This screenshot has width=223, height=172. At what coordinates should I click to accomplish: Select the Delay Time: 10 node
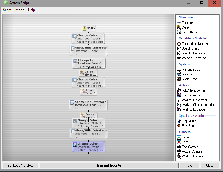[x=88, y=73]
